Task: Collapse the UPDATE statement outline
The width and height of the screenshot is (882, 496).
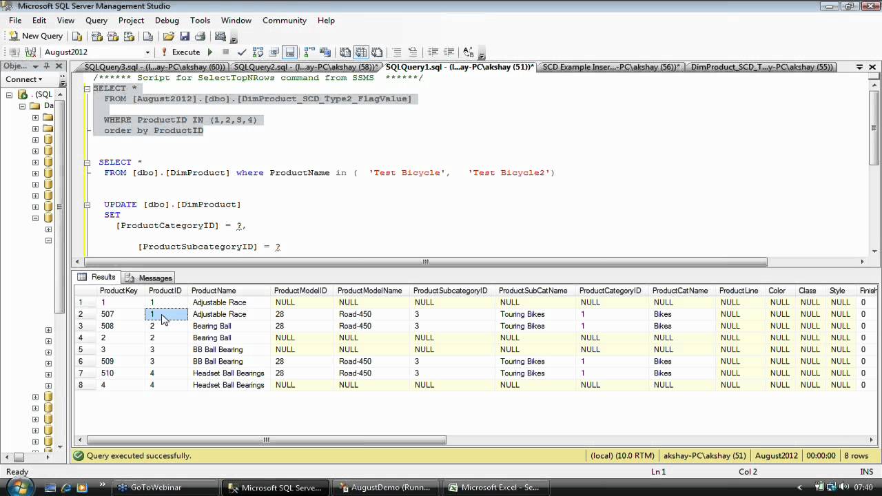Action: pos(87,205)
